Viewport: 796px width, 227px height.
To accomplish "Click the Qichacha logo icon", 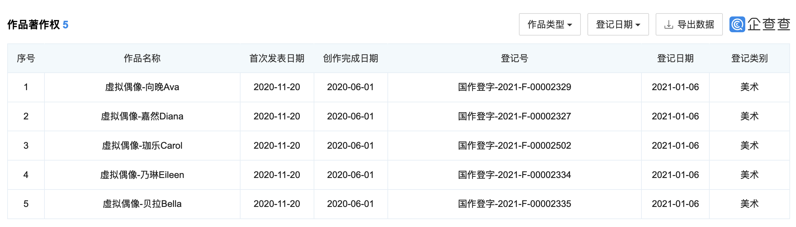I will [737, 24].
